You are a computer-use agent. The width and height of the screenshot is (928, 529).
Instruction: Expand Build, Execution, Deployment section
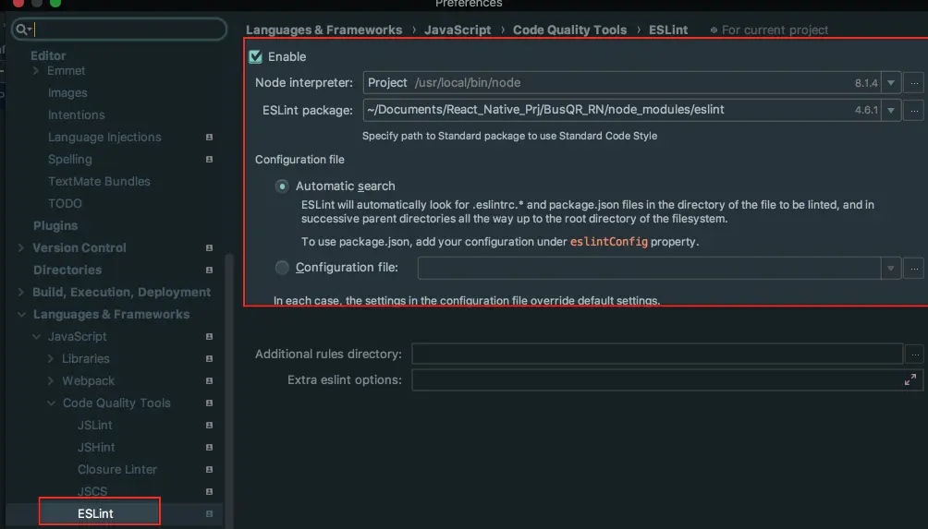tap(21, 292)
